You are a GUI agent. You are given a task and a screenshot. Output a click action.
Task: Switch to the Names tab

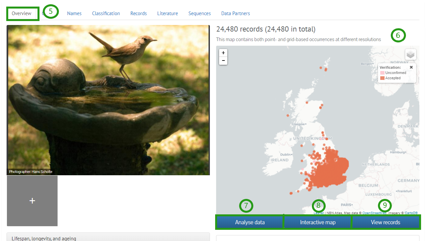74,13
